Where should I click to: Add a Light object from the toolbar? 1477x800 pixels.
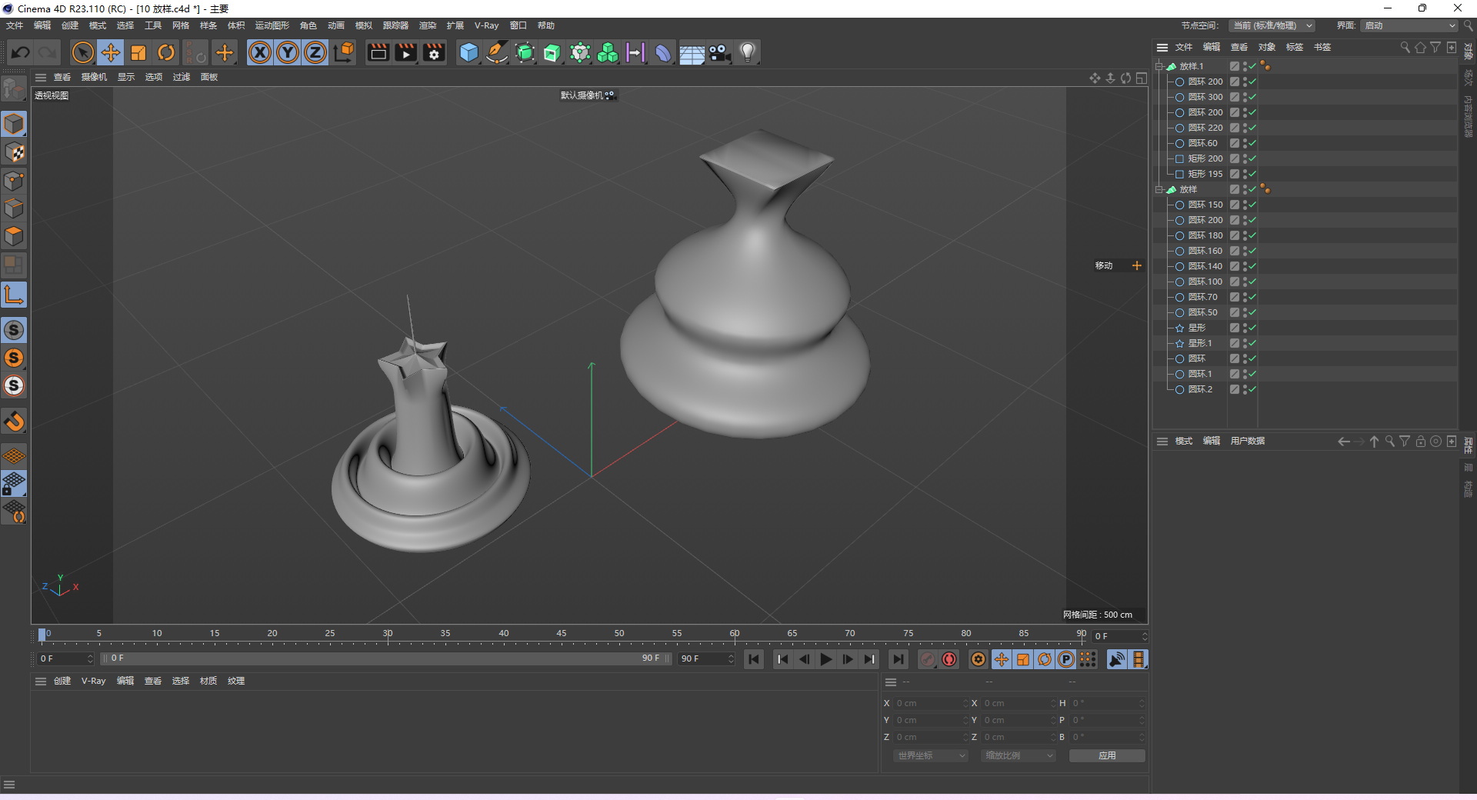[x=747, y=52]
